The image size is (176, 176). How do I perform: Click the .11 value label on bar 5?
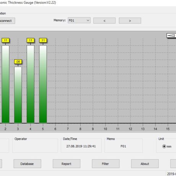[43, 41]
